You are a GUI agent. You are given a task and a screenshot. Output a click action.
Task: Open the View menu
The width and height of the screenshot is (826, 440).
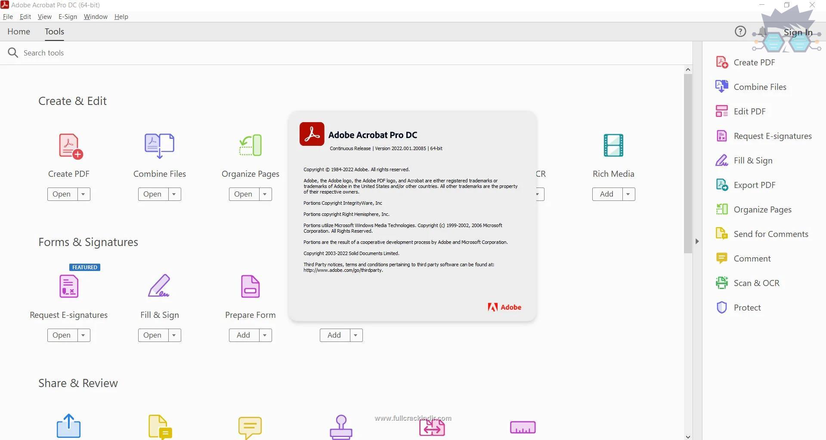(45, 16)
